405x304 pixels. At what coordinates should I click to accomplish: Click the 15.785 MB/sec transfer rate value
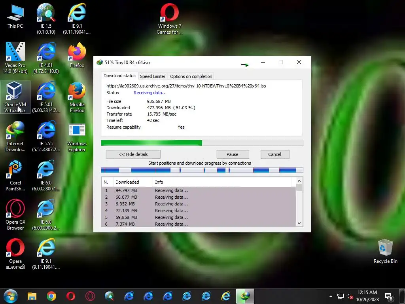tap(162, 114)
